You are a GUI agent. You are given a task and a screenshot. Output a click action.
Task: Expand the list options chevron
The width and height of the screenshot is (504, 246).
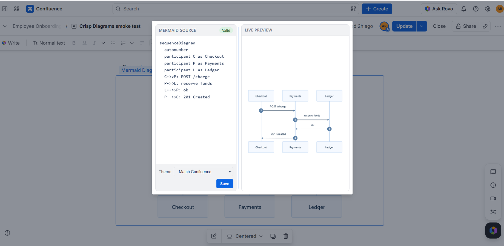pos(132,43)
